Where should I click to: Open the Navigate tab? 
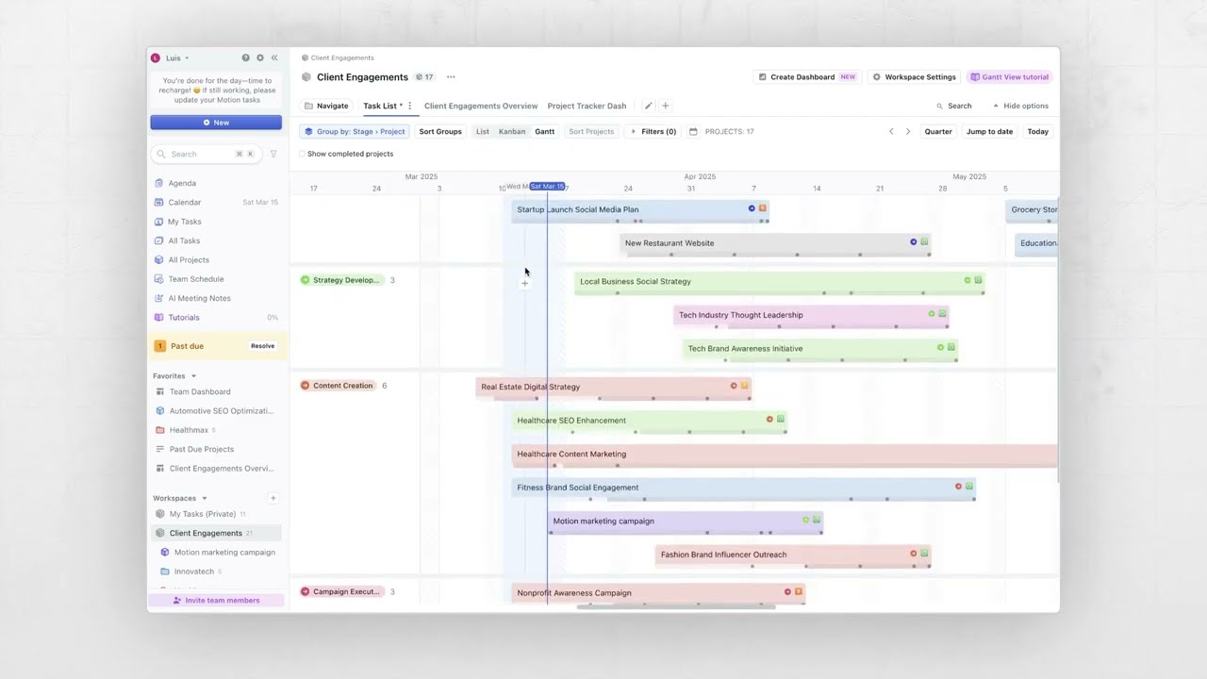326,106
